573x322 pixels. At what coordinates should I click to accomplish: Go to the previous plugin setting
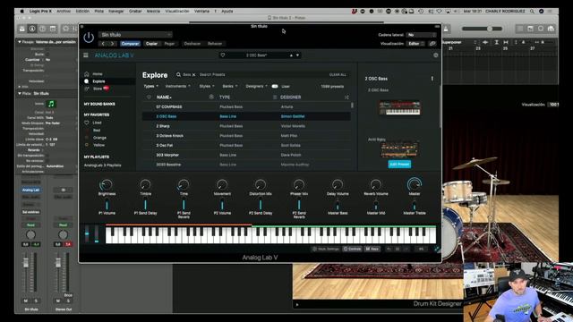[103, 44]
